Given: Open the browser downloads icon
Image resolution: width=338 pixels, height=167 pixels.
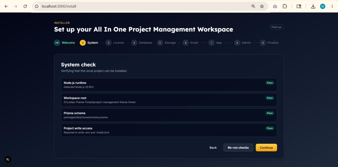Looking at the screenshot, I should click(x=313, y=6).
